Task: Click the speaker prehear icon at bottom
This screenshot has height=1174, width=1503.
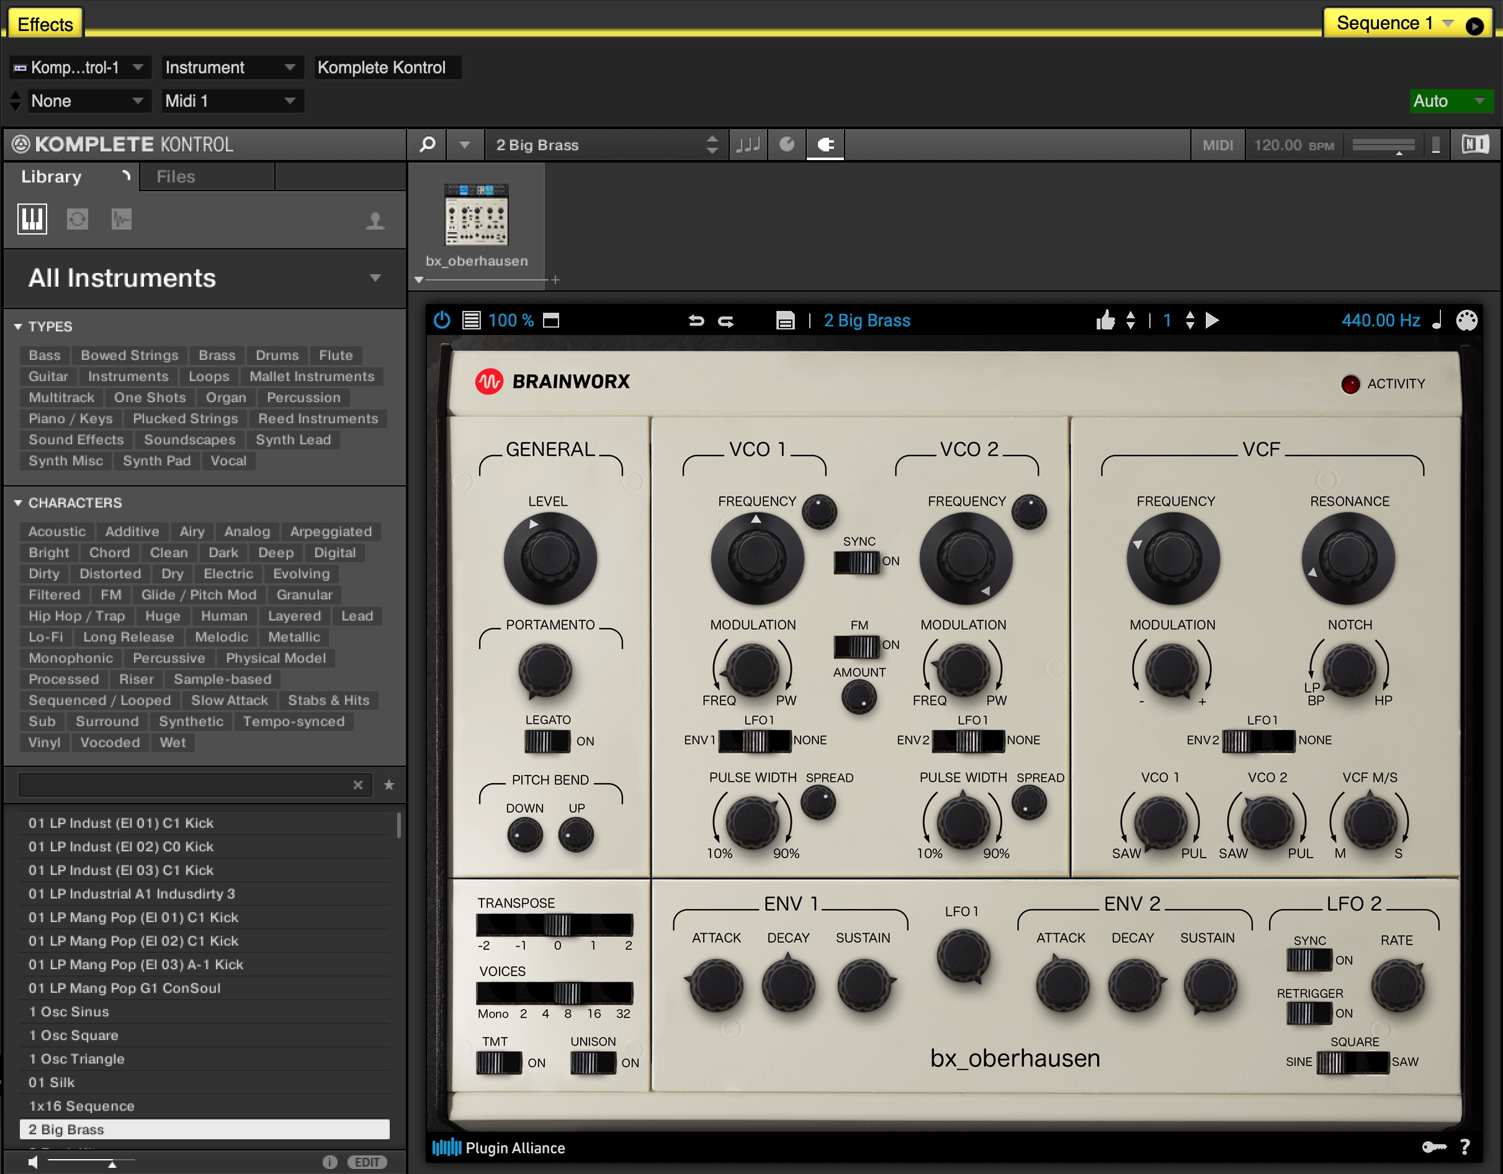Action: pyautogui.click(x=33, y=1162)
